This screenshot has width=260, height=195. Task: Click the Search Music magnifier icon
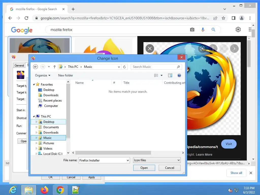[178, 67]
